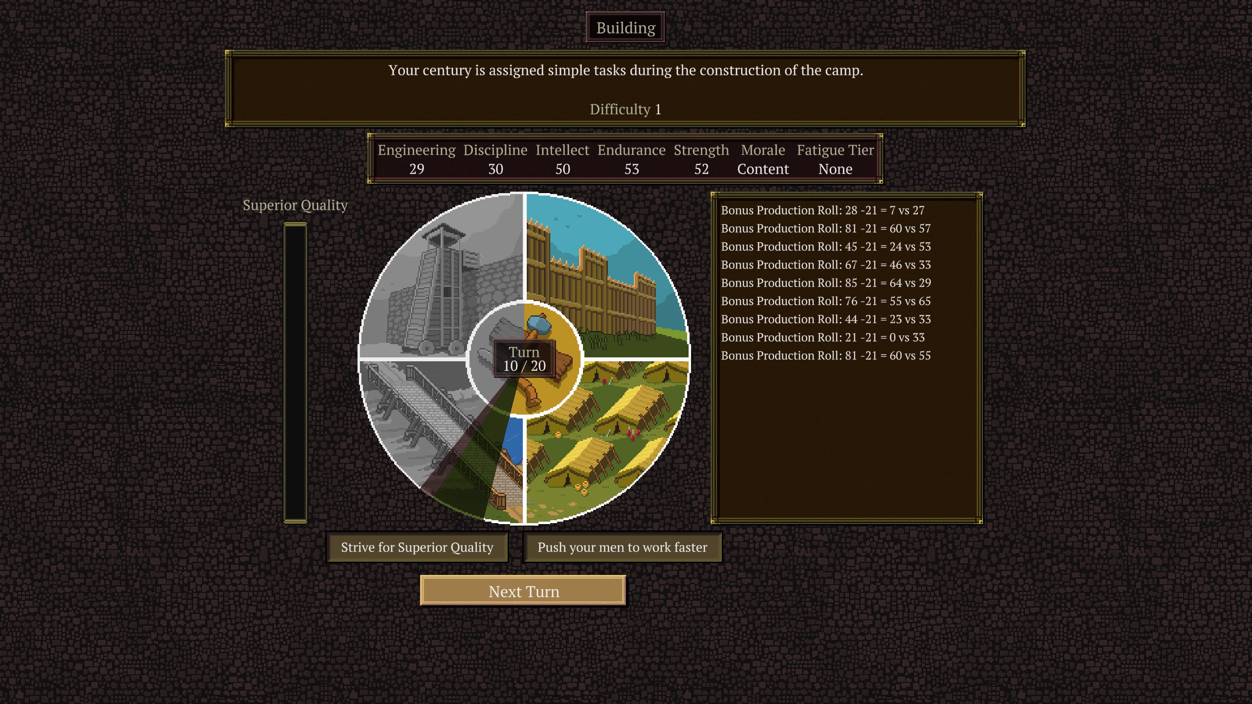Click 'Push your men to work faster' button
The width and height of the screenshot is (1252, 704).
coord(622,547)
